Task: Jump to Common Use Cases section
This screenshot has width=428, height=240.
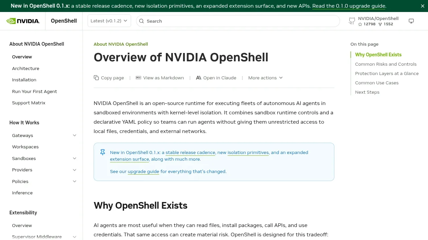Action: pos(377,83)
